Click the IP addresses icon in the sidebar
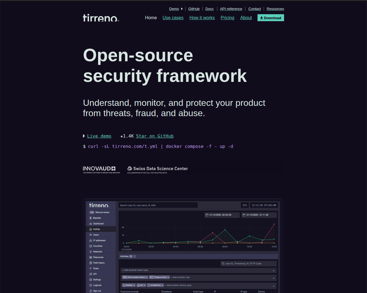367x293 pixels. 90,240
